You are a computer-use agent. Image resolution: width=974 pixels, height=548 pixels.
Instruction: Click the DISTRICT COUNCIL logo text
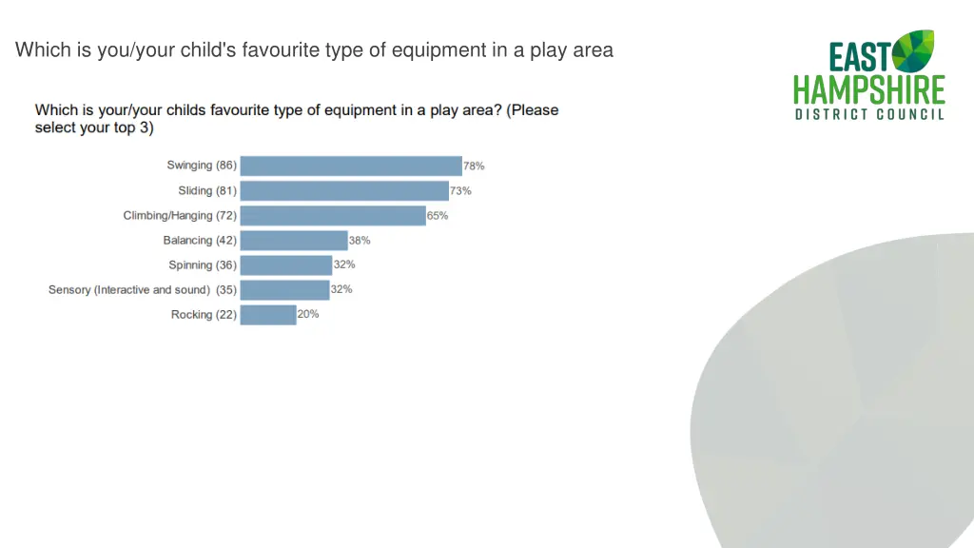pyautogui.click(x=869, y=114)
